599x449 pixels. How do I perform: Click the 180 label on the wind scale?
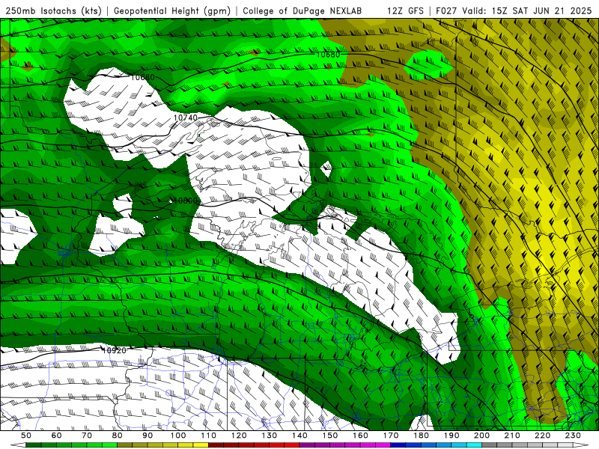click(421, 436)
